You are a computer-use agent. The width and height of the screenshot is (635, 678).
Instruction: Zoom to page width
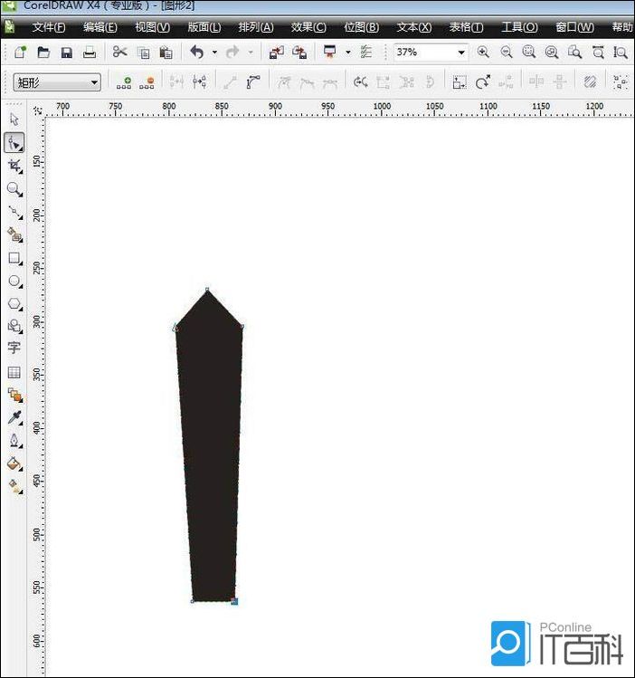click(598, 53)
